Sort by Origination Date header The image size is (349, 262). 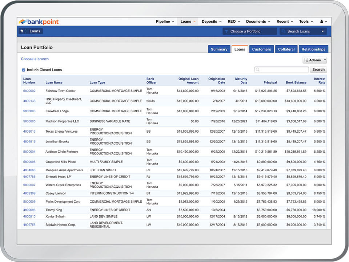(217, 81)
